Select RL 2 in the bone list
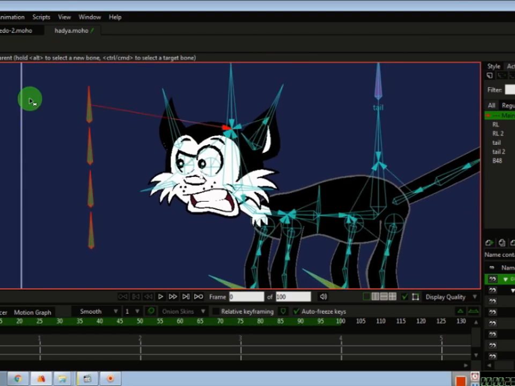 (498, 133)
